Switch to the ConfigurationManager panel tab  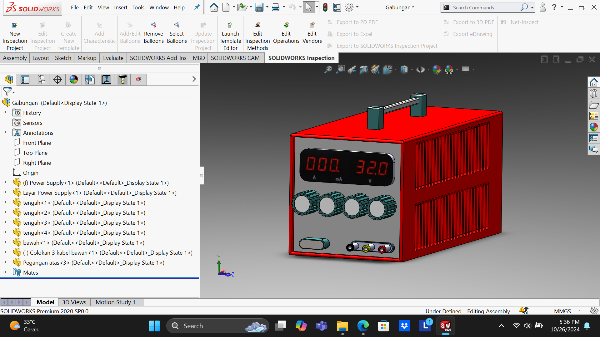(41, 79)
